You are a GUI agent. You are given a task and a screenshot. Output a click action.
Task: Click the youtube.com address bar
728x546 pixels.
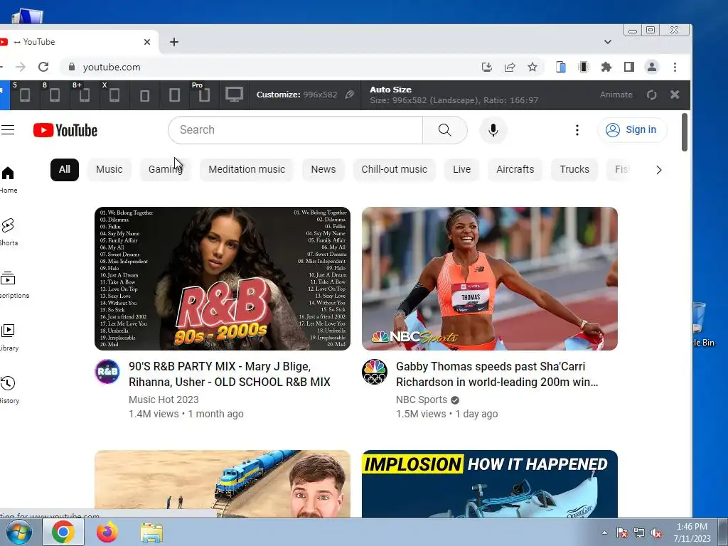(269, 67)
